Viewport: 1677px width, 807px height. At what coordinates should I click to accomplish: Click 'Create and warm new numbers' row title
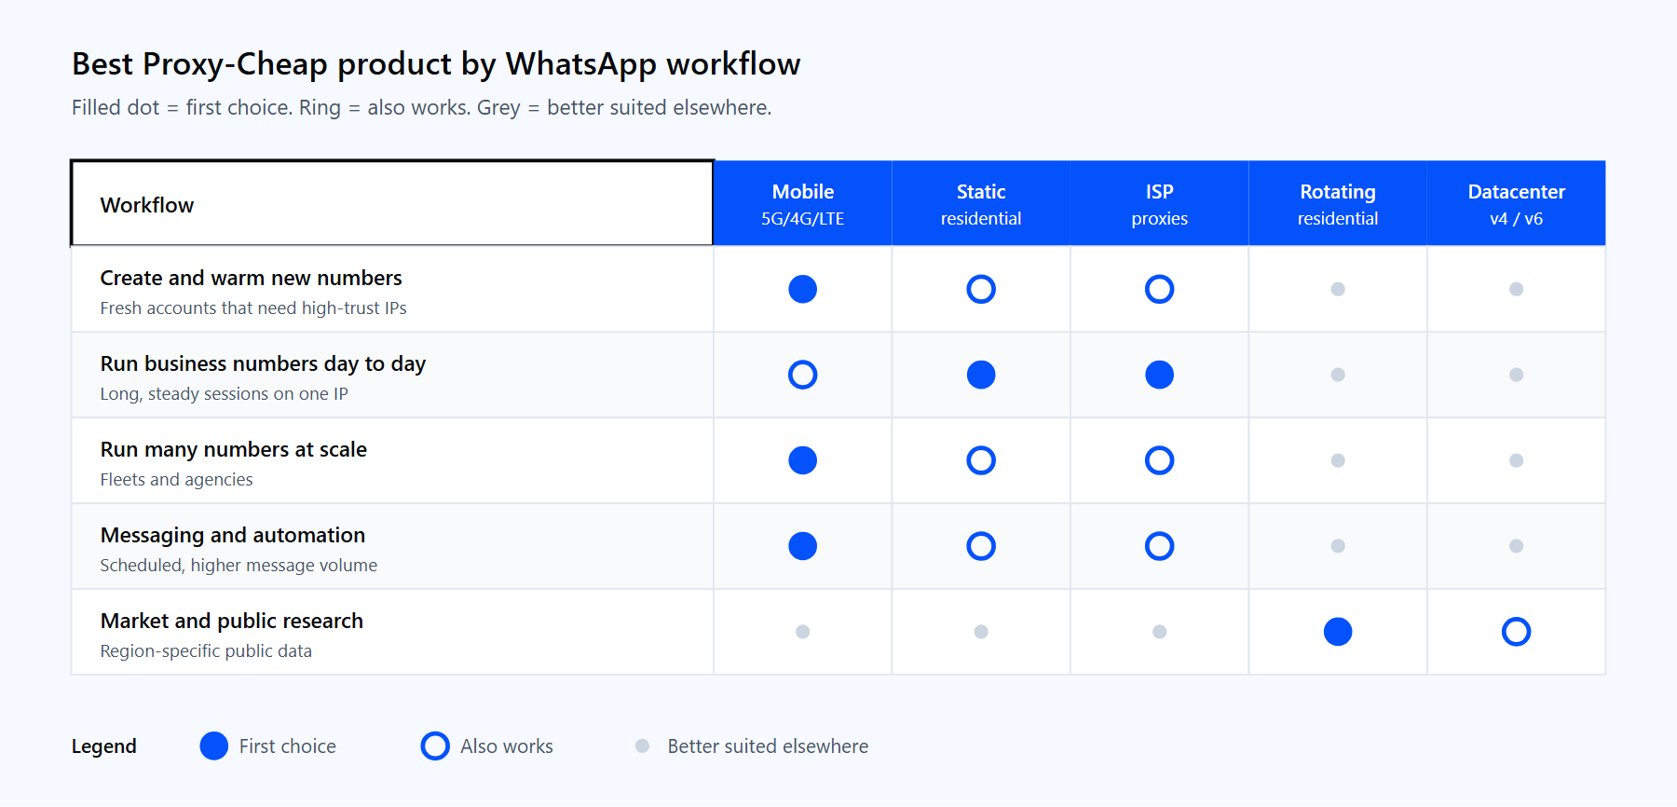point(251,278)
